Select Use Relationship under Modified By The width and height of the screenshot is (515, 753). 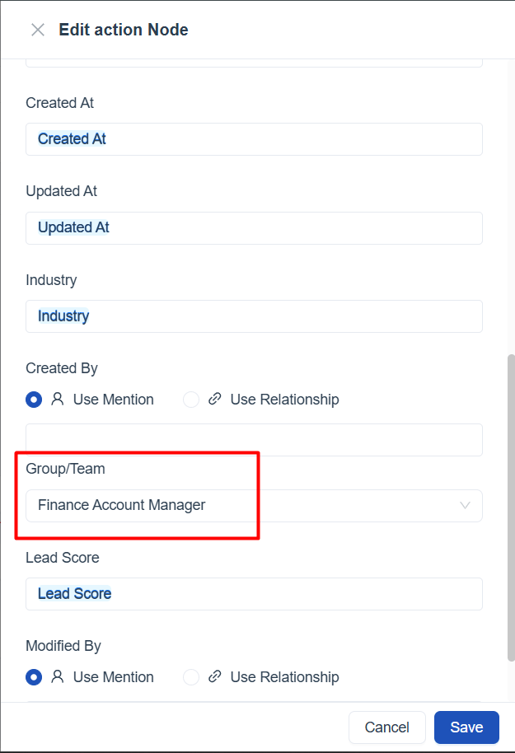(x=191, y=677)
